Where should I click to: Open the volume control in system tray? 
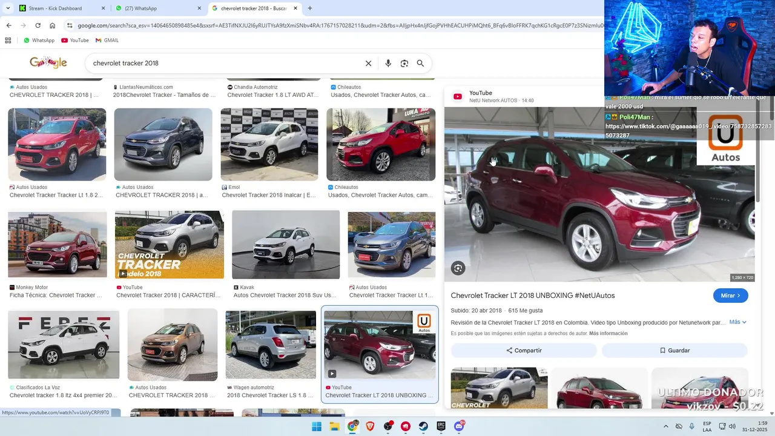pyautogui.click(x=732, y=426)
